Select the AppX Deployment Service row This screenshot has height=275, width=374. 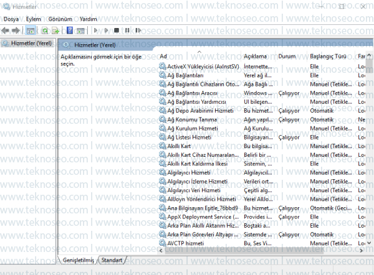click(x=203, y=217)
